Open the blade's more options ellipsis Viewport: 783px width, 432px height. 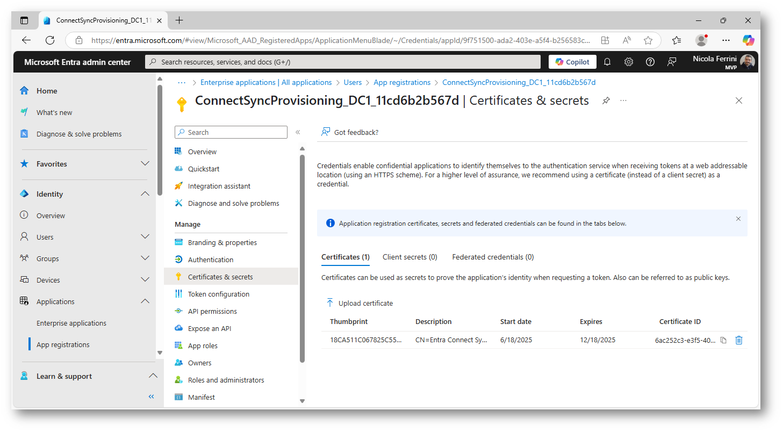[x=623, y=100]
